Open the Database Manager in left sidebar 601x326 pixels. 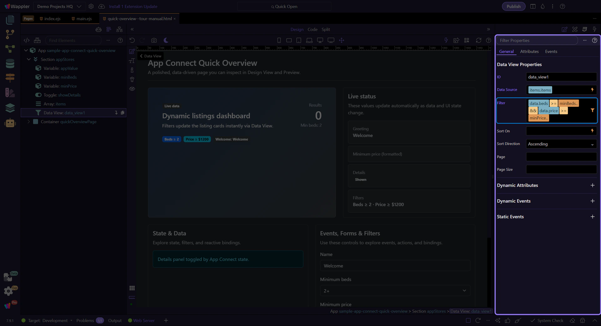10,63
